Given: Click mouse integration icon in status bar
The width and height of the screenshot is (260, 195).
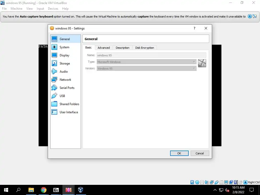Looking at the screenshot, I should (x=241, y=182).
